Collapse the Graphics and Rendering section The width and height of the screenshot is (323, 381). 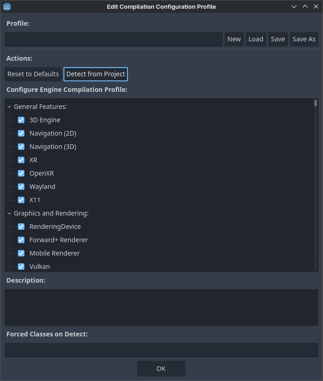point(9,213)
